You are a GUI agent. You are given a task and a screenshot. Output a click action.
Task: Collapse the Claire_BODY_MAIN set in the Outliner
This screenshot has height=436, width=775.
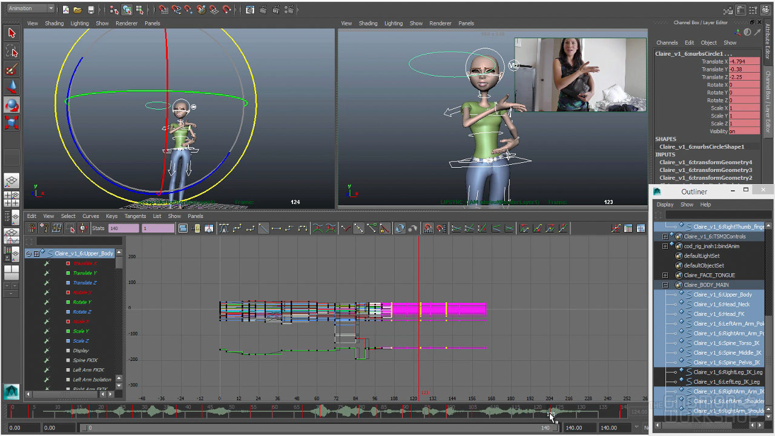[665, 285]
